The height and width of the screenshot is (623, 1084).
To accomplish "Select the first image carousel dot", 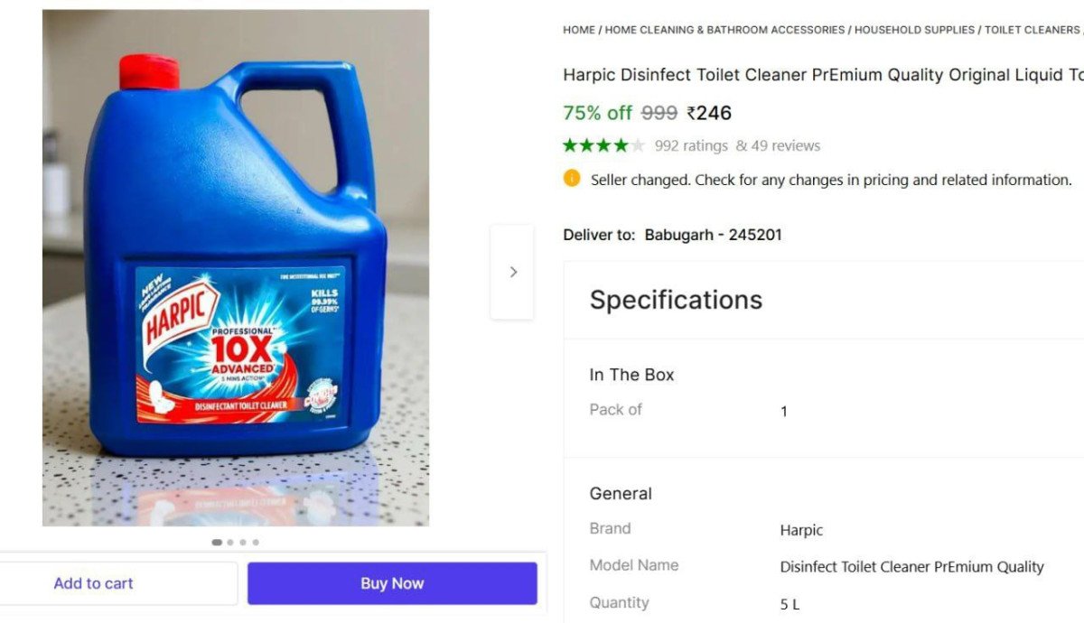I will (x=217, y=543).
